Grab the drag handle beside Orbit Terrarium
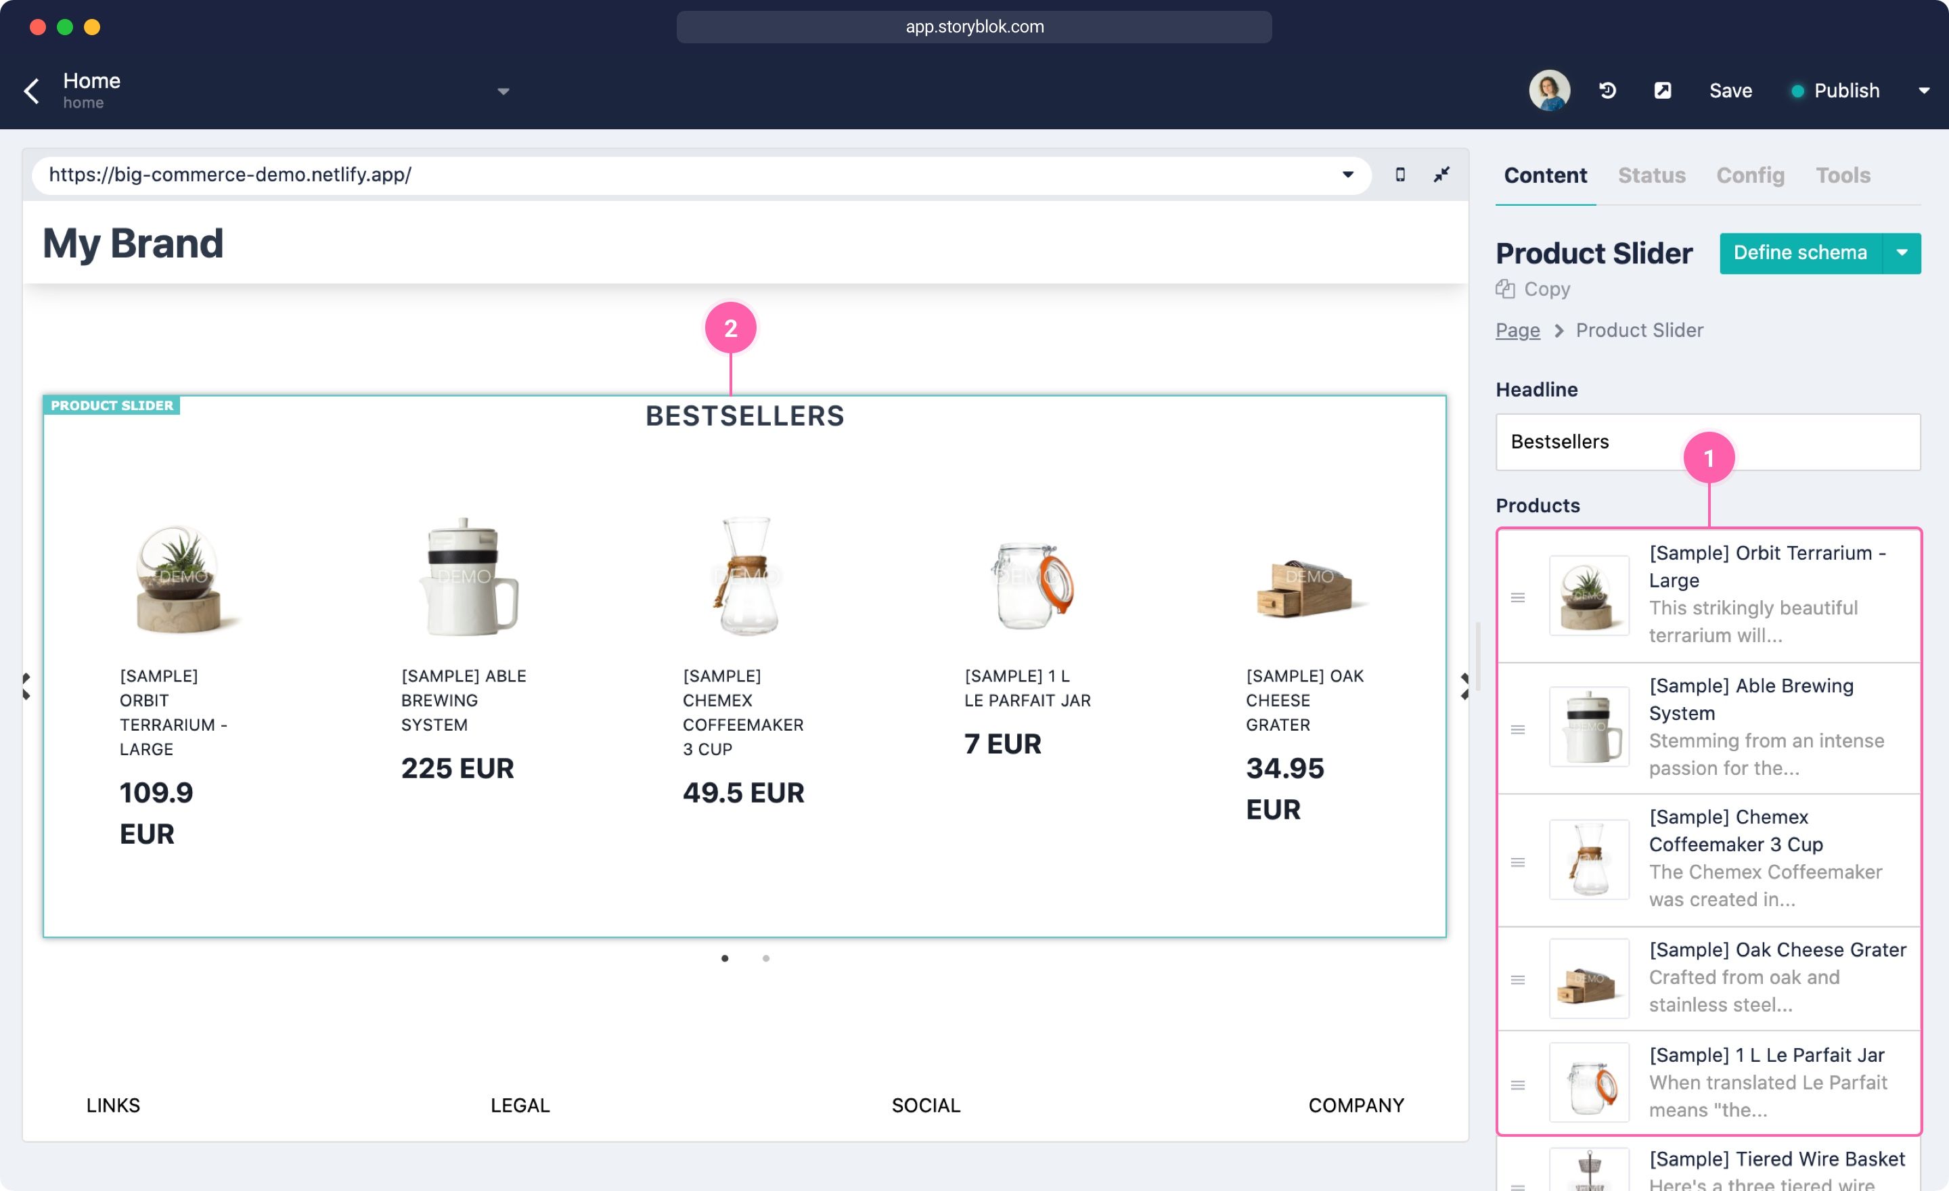Screen dimensions: 1949x1191 click(x=1519, y=597)
